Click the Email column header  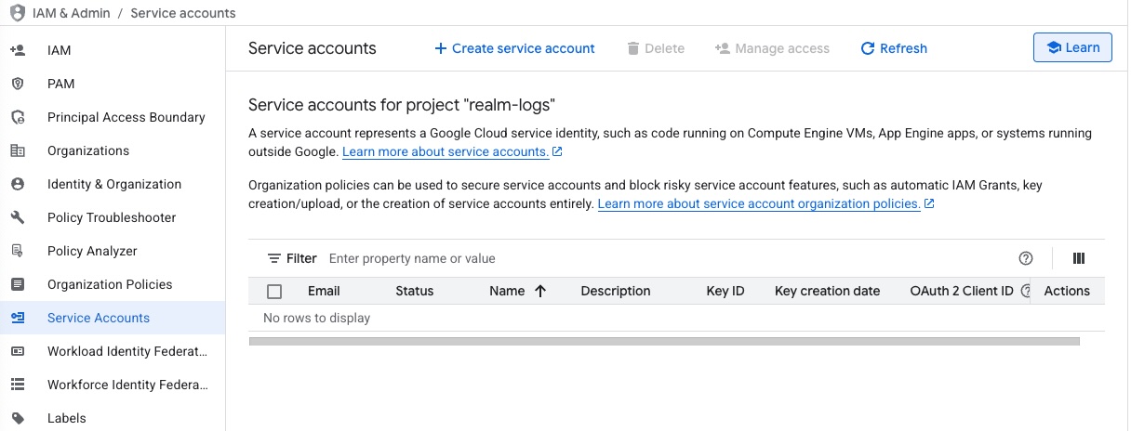coord(324,291)
